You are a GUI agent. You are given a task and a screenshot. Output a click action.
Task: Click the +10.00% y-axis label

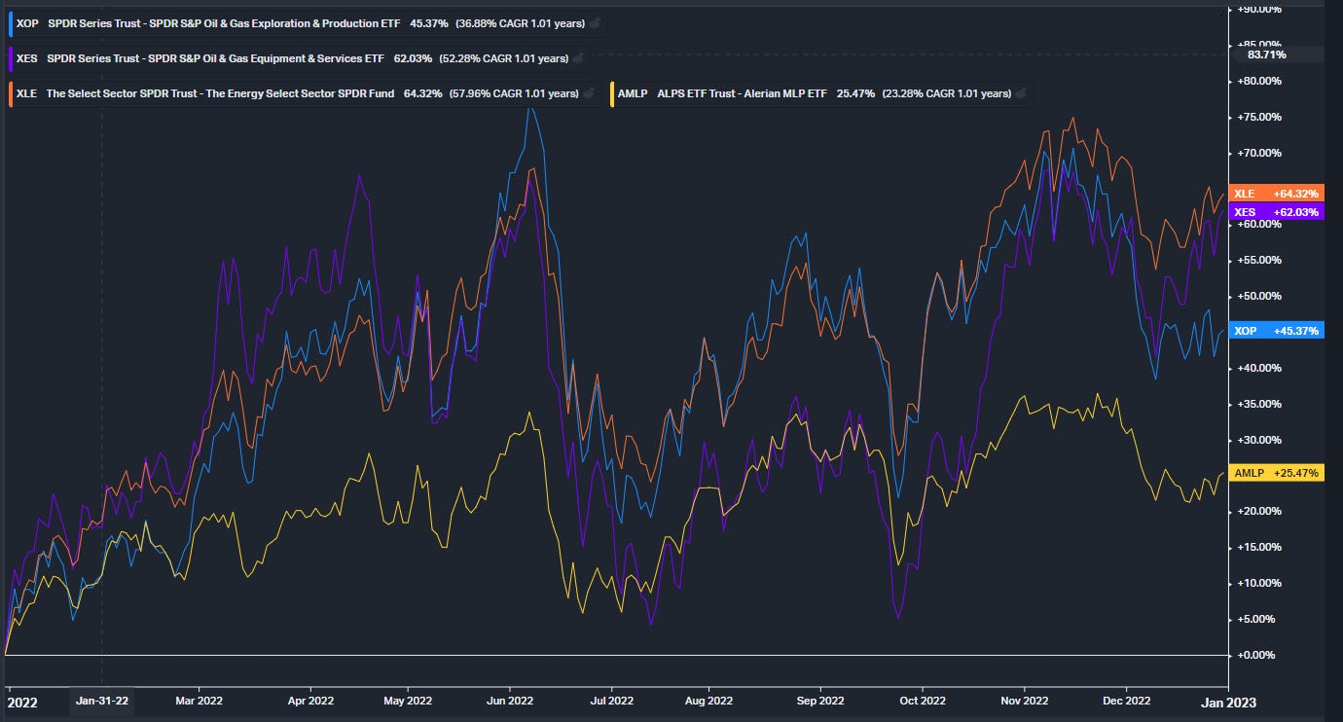click(x=1259, y=583)
